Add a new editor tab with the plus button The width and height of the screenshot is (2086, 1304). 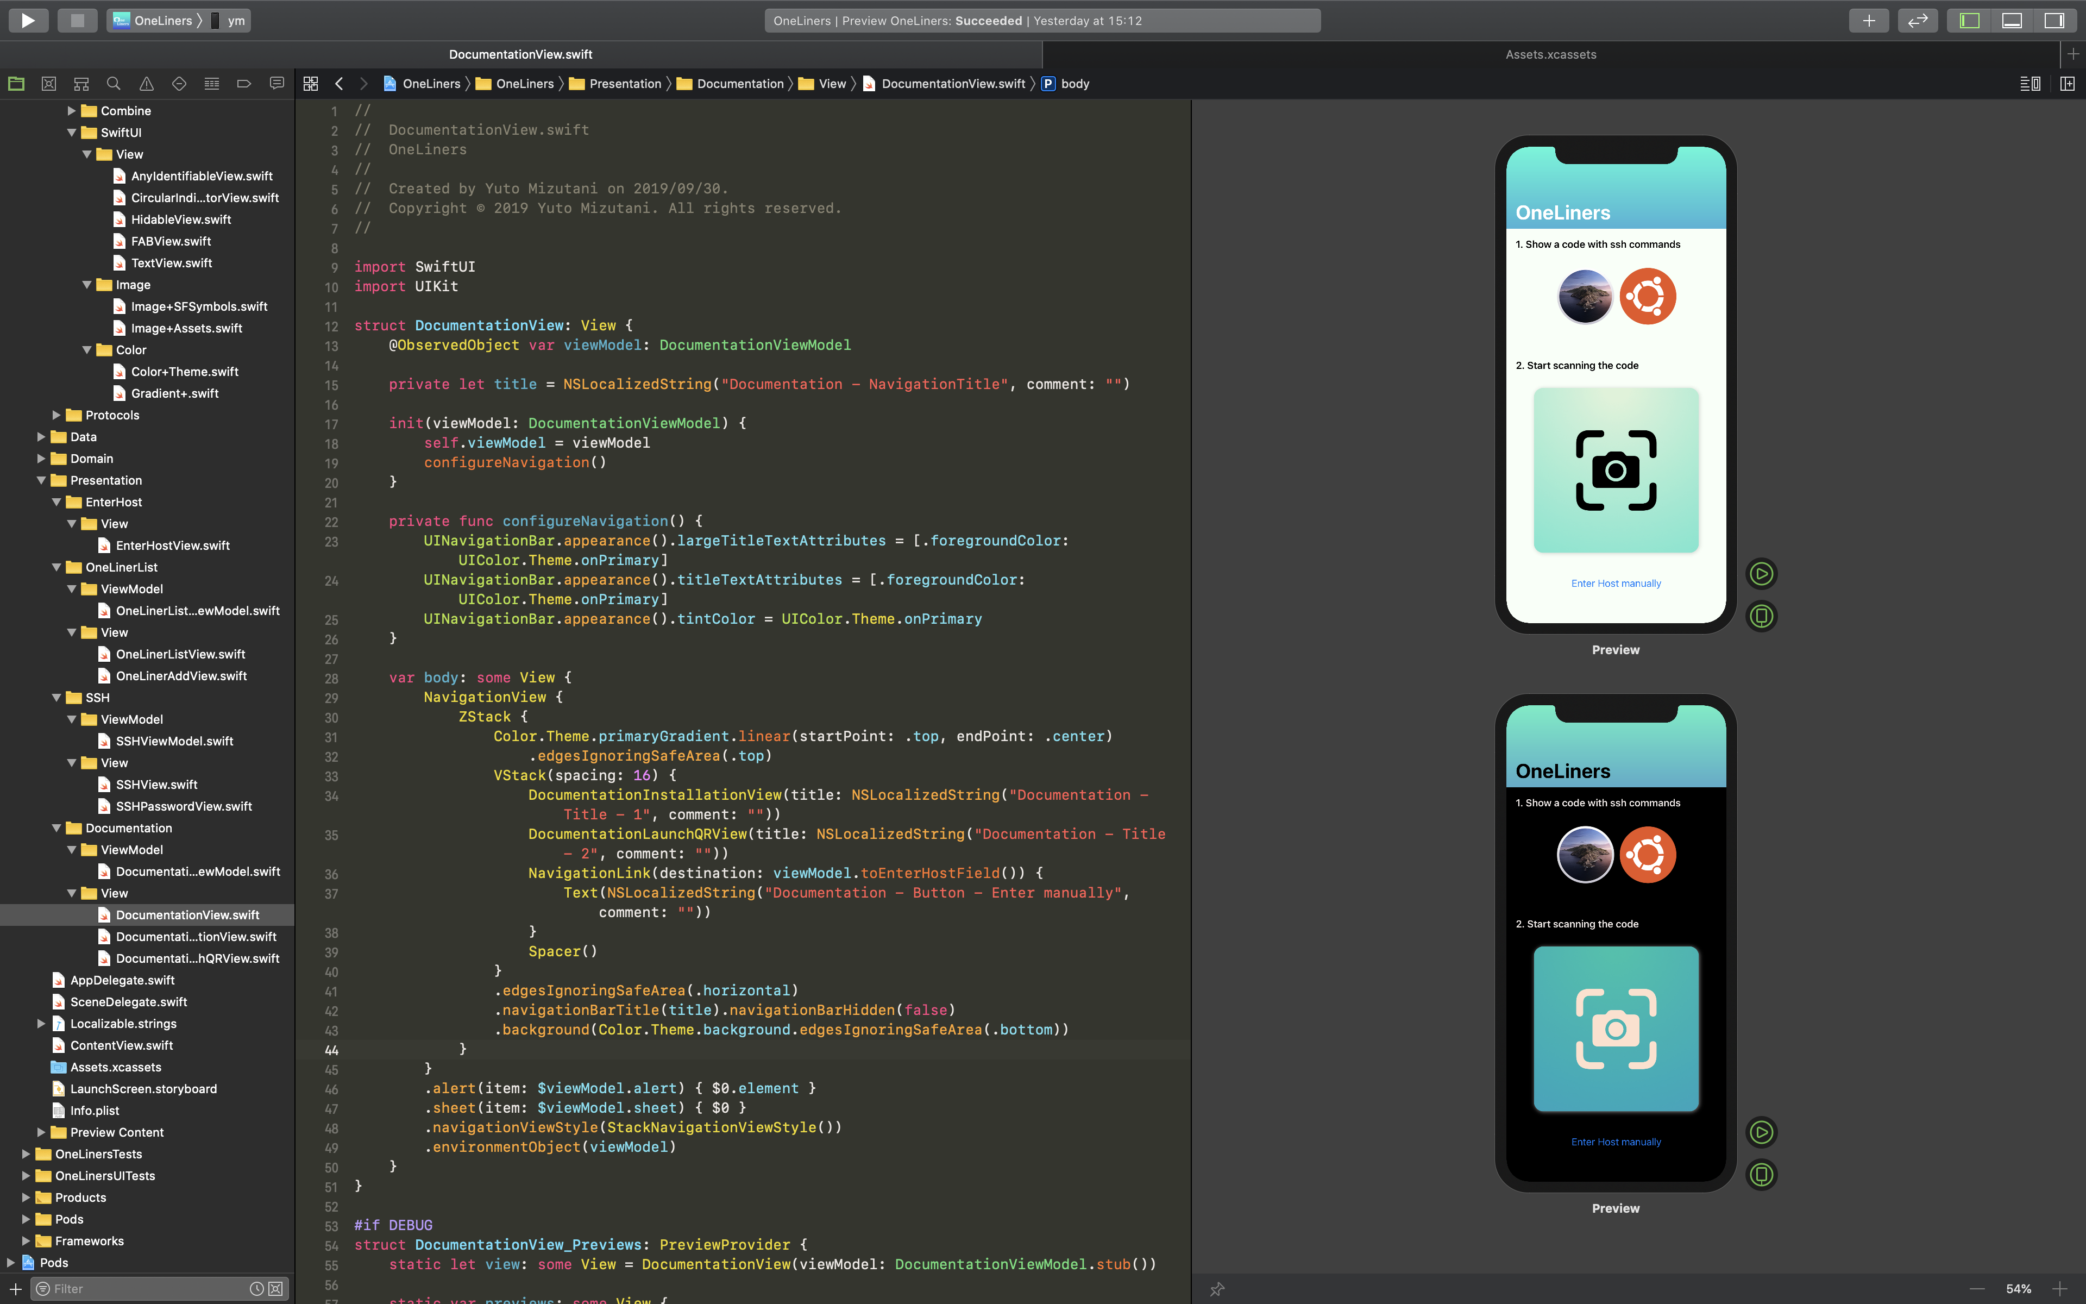[x=1868, y=20]
